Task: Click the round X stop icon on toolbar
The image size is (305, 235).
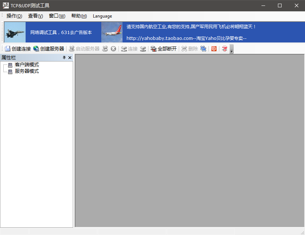Action: (113, 48)
